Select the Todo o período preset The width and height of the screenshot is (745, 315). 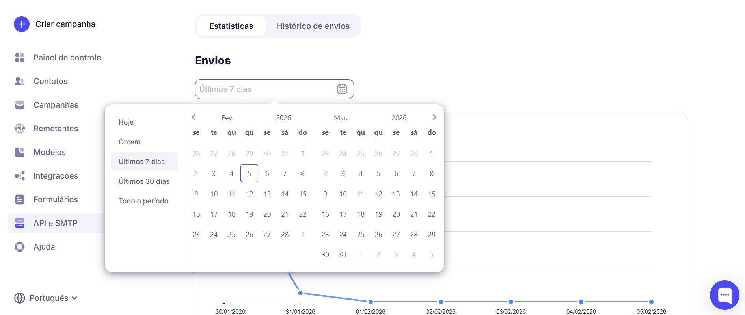coord(143,201)
